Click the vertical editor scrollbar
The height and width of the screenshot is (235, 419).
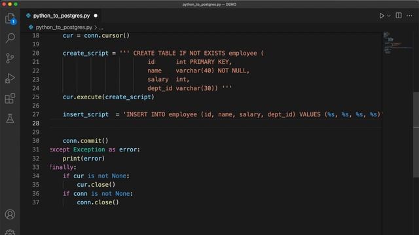pos(416,134)
